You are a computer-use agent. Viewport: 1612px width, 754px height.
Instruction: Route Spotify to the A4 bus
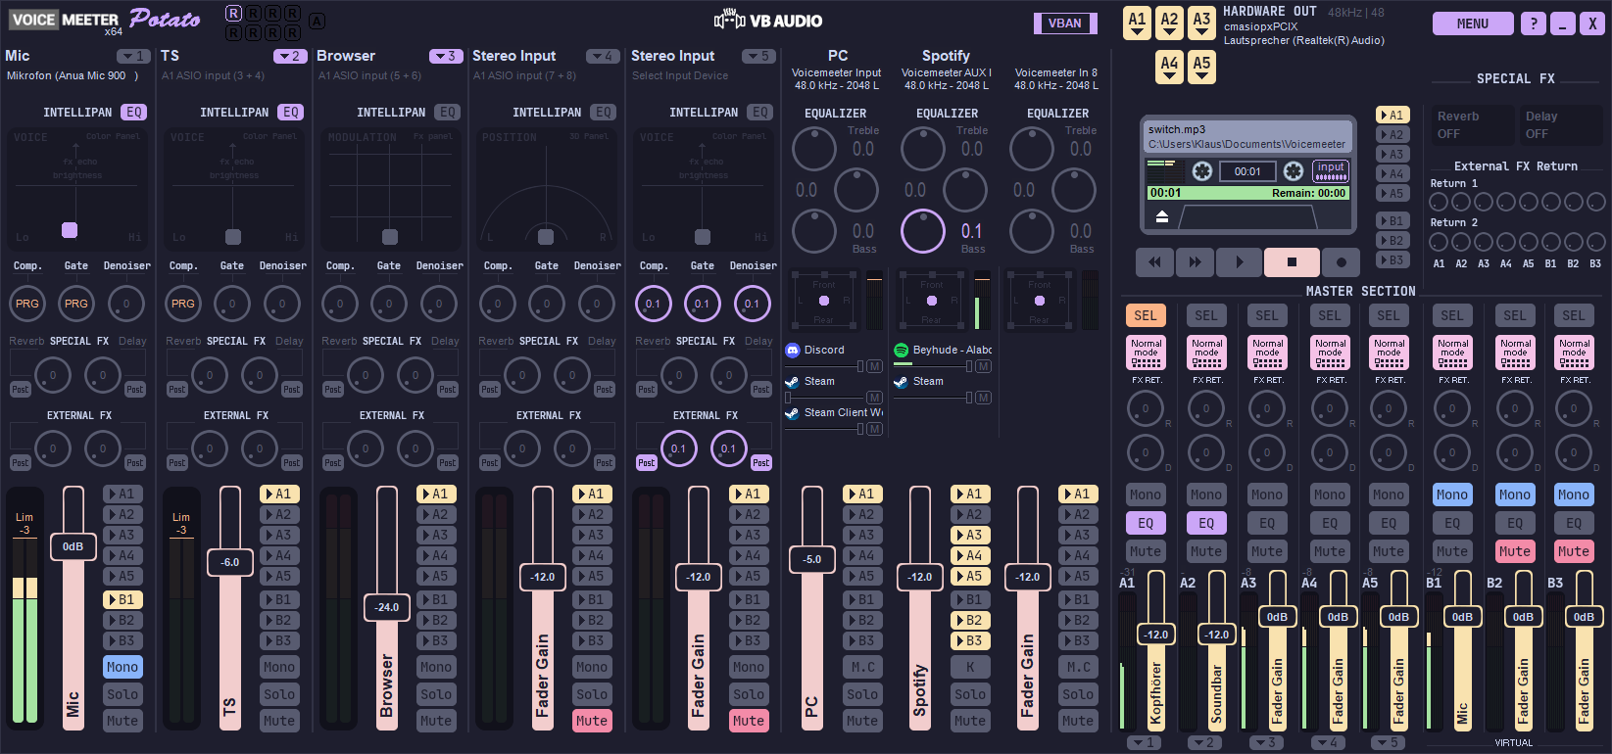970,555
